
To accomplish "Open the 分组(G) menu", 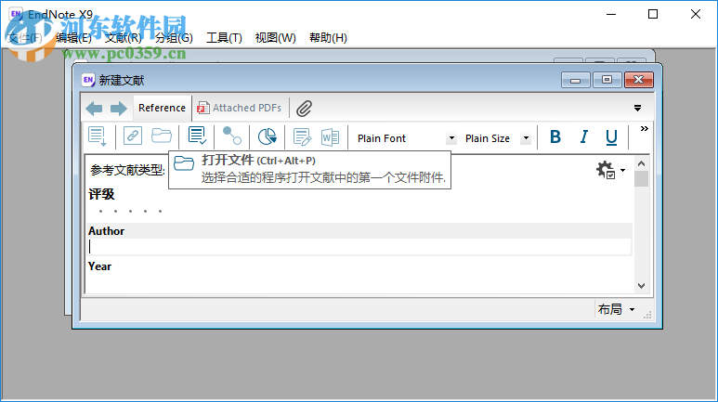I will [x=174, y=37].
